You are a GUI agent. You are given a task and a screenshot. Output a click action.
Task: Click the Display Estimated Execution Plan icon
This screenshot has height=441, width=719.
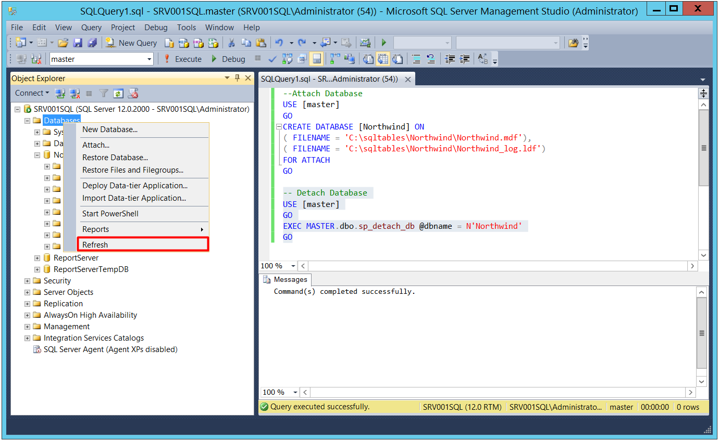coord(287,59)
